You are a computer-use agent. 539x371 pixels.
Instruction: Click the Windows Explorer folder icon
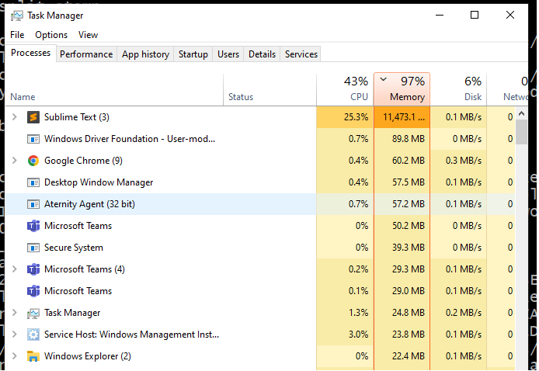pyautogui.click(x=33, y=356)
